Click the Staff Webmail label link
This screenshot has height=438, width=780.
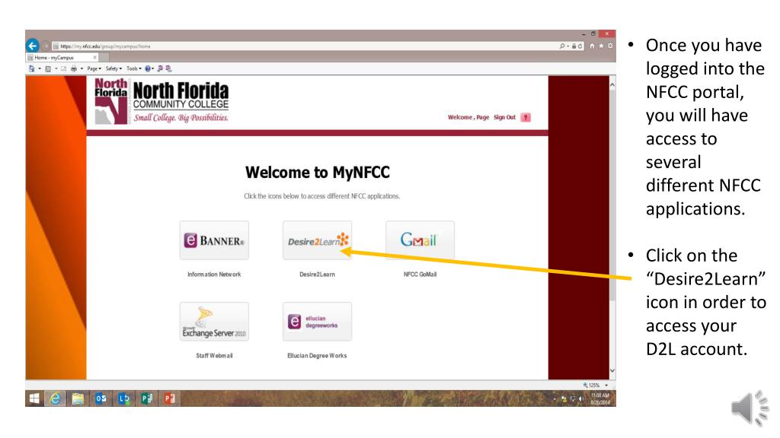(214, 356)
